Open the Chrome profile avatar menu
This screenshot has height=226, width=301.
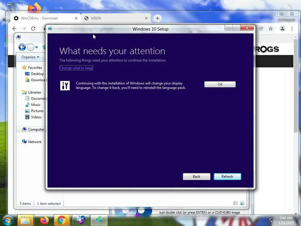tap(282, 29)
